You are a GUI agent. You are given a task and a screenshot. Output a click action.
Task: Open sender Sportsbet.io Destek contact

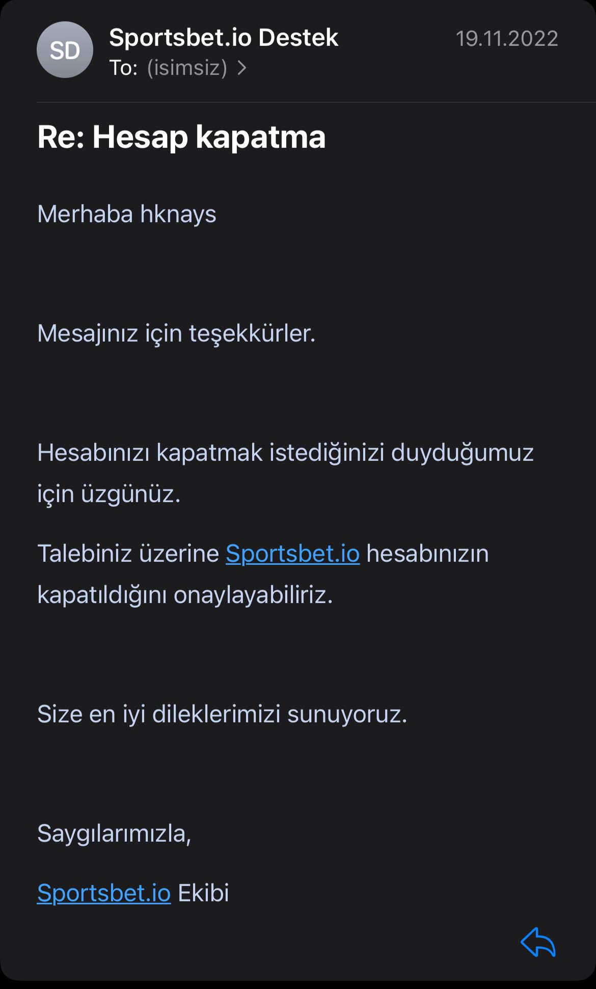(224, 38)
